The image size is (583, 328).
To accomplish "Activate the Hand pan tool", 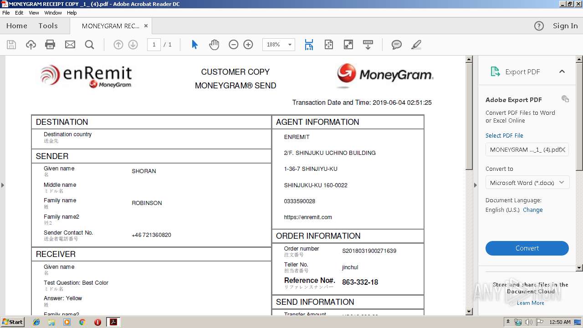I will pos(214,45).
